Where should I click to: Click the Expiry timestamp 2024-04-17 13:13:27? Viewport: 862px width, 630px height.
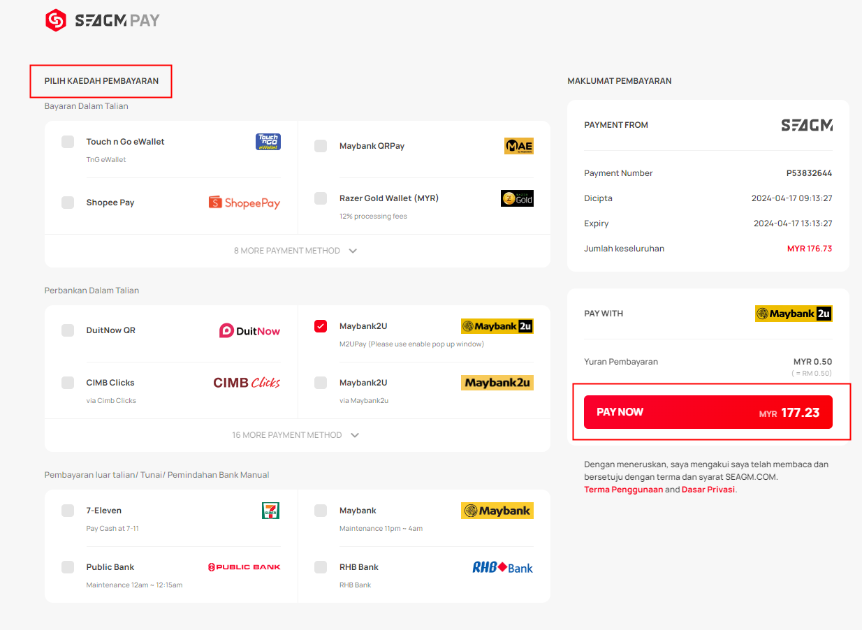(793, 224)
